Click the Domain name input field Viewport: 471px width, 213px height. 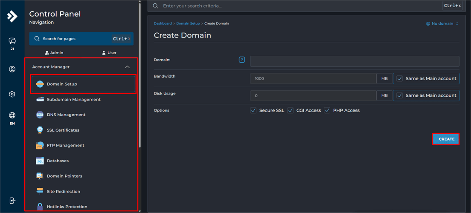pyautogui.click(x=354, y=61)
